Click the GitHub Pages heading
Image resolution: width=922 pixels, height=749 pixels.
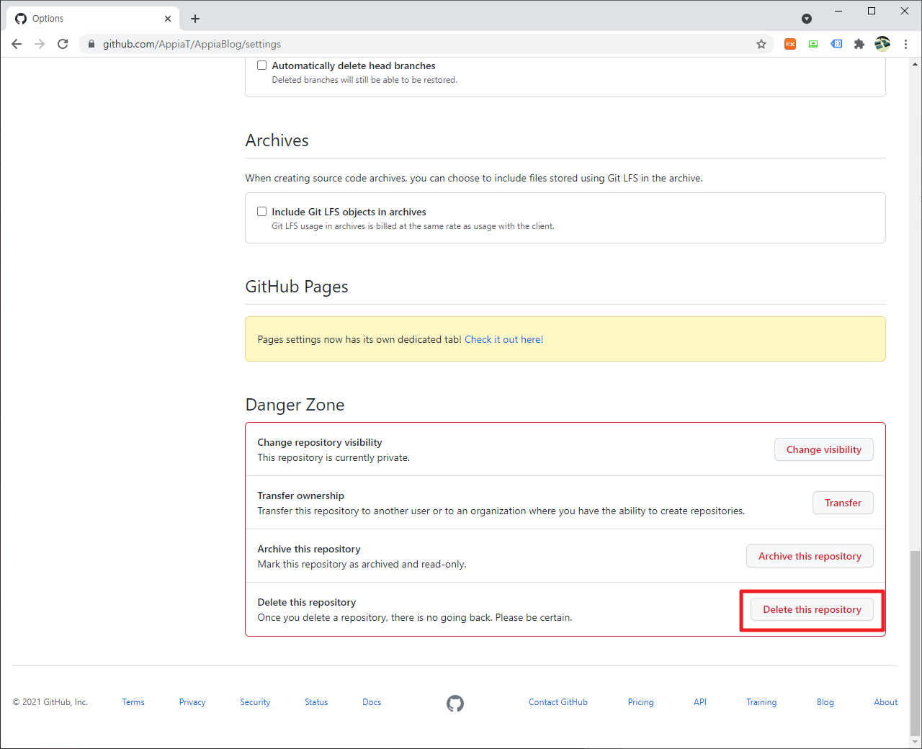[297, 287]
